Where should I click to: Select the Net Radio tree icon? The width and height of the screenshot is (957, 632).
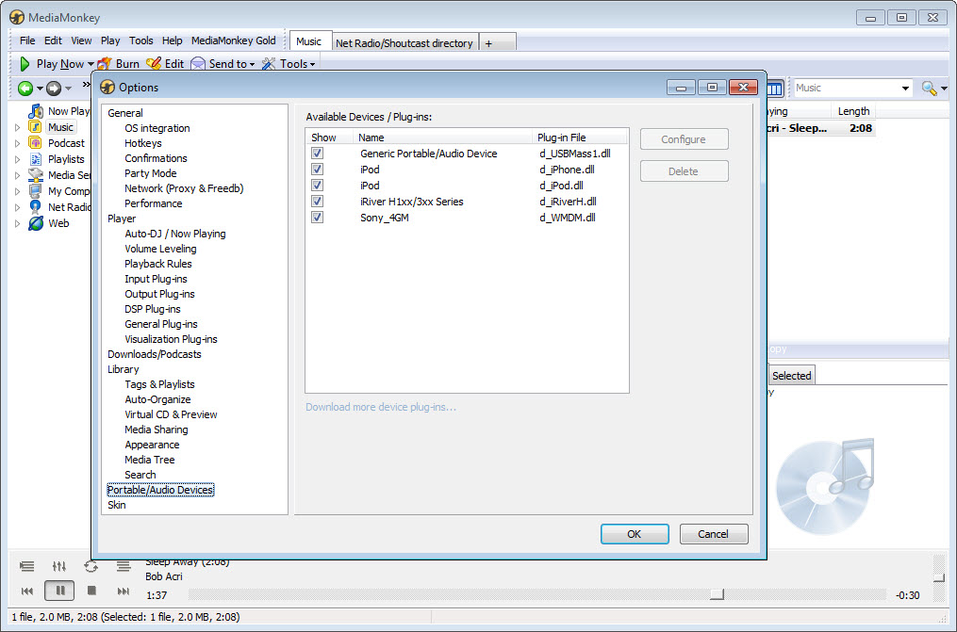click(36, 206)
